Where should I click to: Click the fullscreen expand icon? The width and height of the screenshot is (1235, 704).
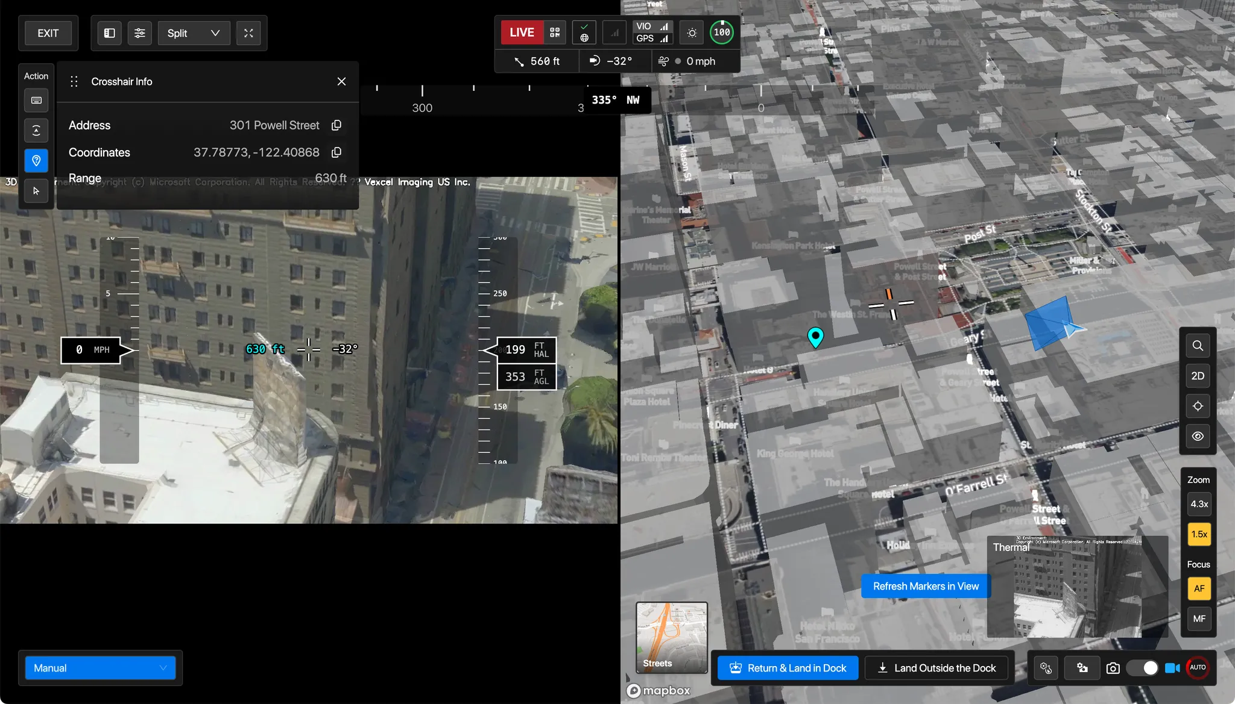(248, 33)
